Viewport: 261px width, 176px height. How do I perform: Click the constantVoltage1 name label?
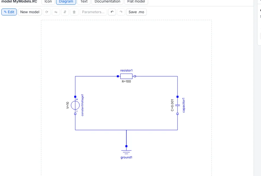(82, 105)
